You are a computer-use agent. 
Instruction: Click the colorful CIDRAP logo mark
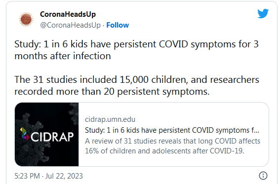pos(24,134)
